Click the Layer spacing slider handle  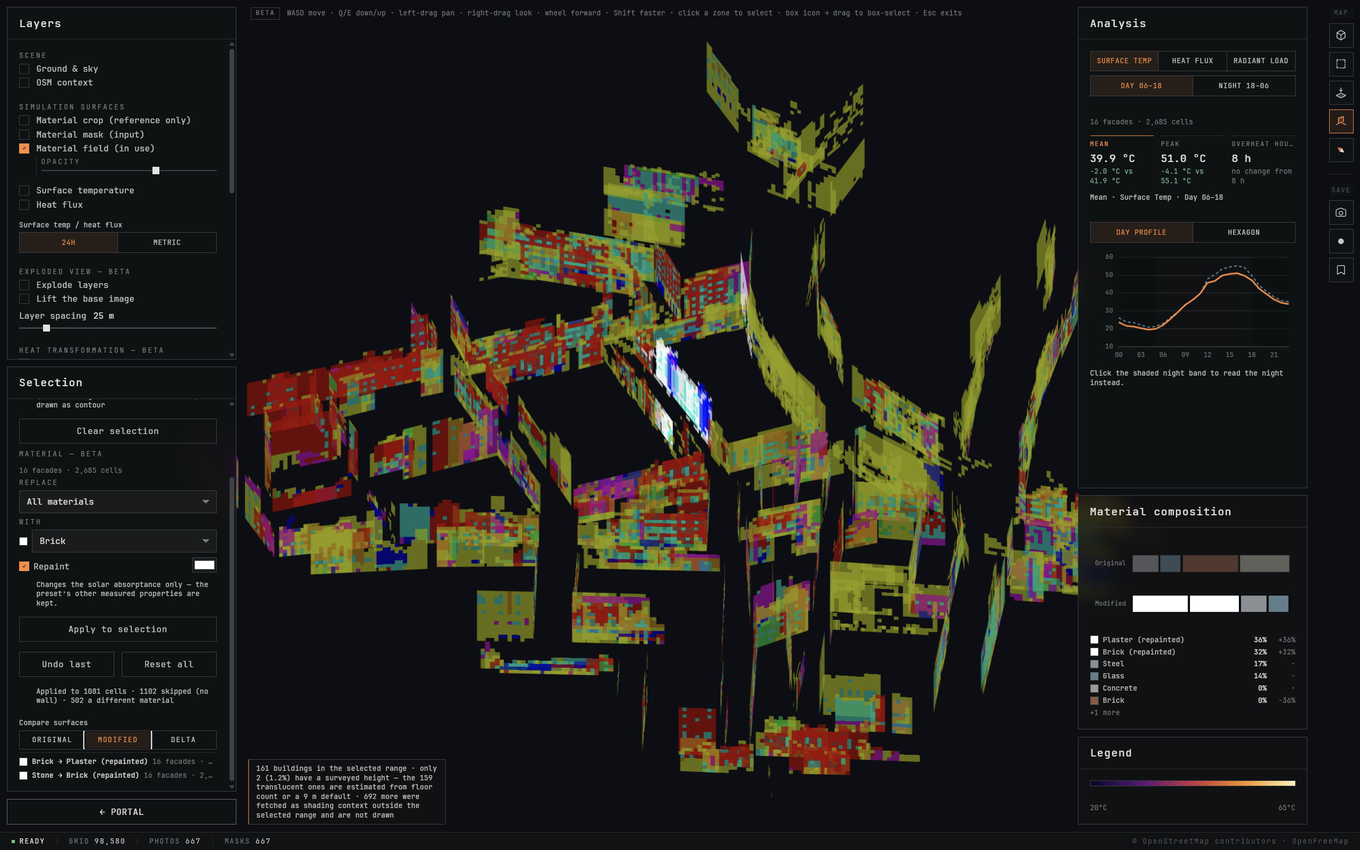click(x=47, y=328)
